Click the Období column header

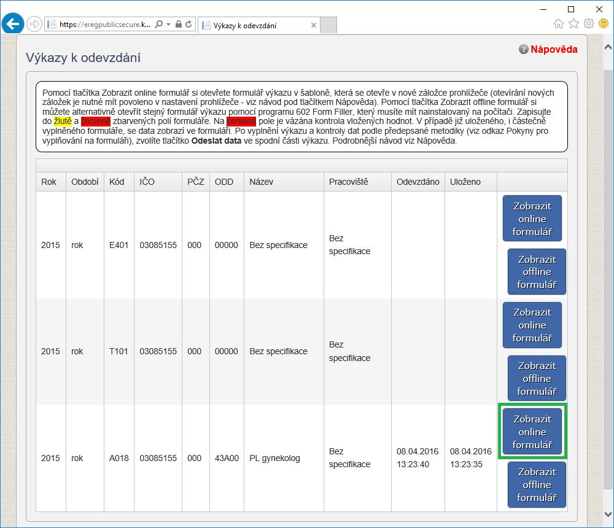pyautogui.click(x=85, y=182)
